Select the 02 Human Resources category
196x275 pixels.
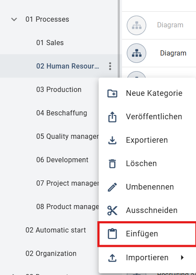tap(67, 66)
